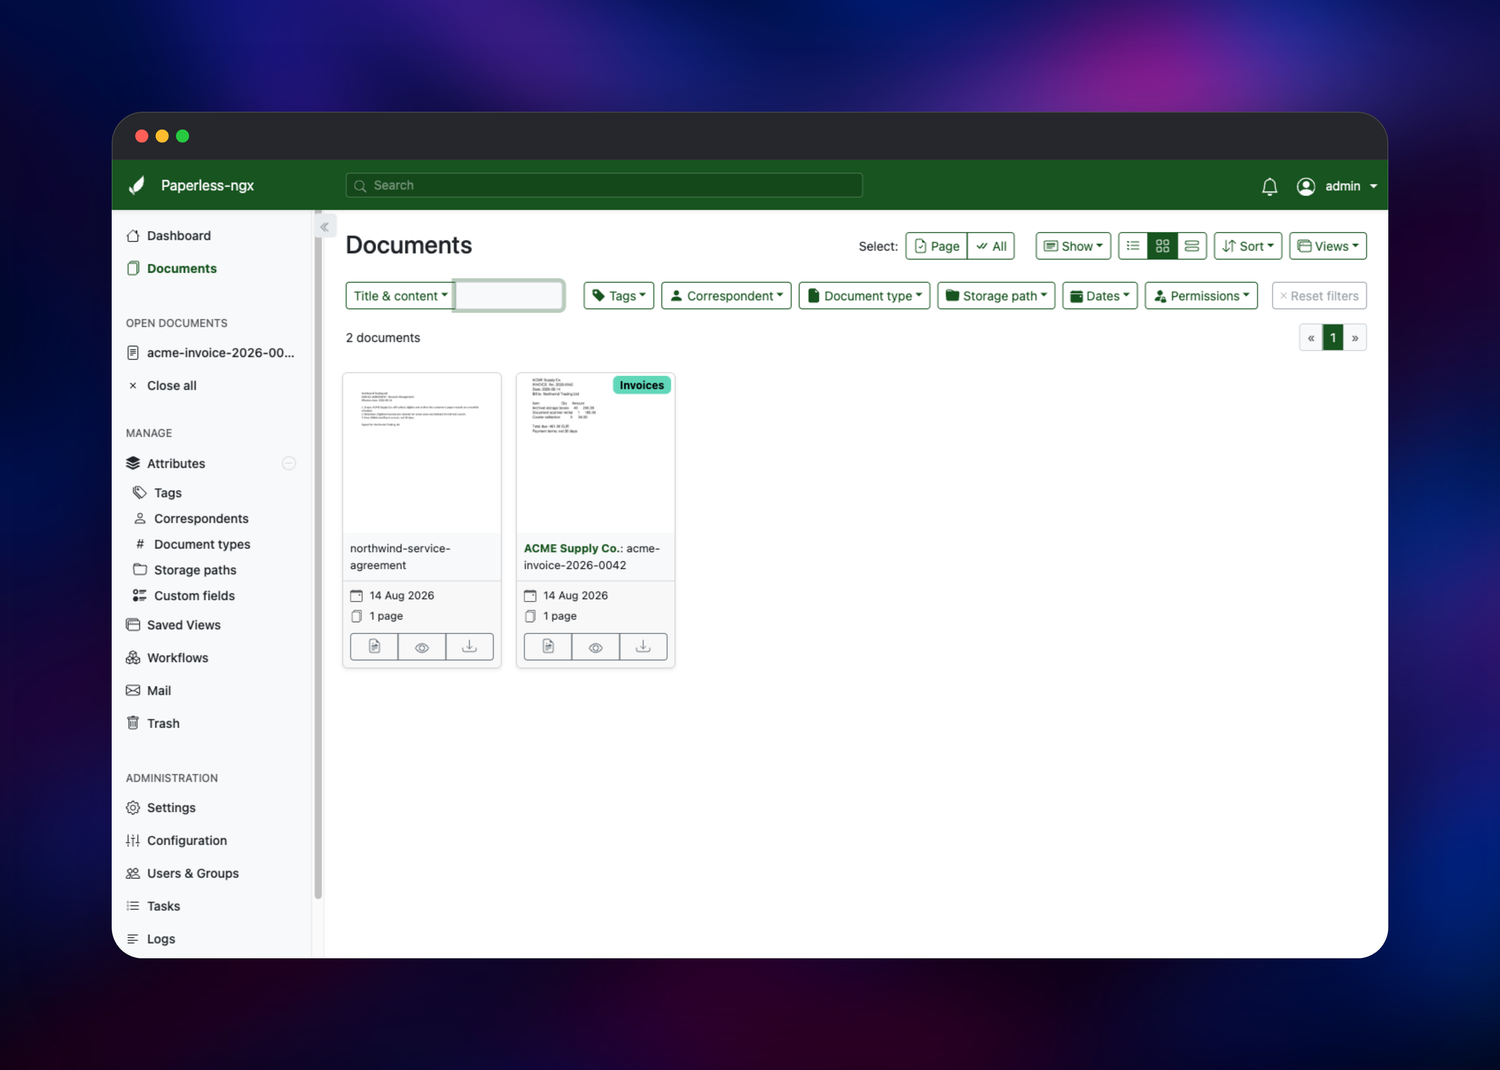
Task: Click the sidebar vertical scrollbar
Action: pos(318,555)
